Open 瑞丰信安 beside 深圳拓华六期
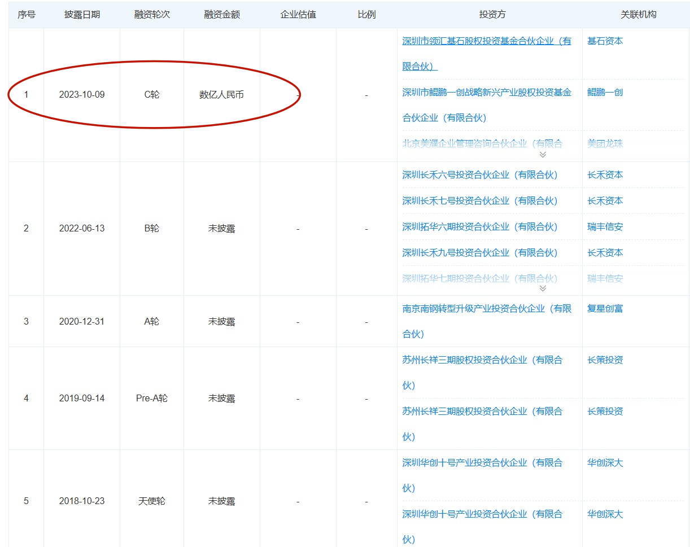Image resolution: width=690 pixels, height=547 pixels. [x=605, y=227]
